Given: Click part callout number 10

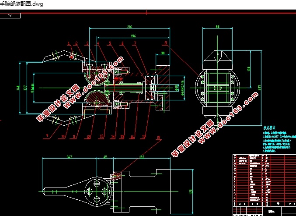Looking at the screenshot, I should [63, 136].
